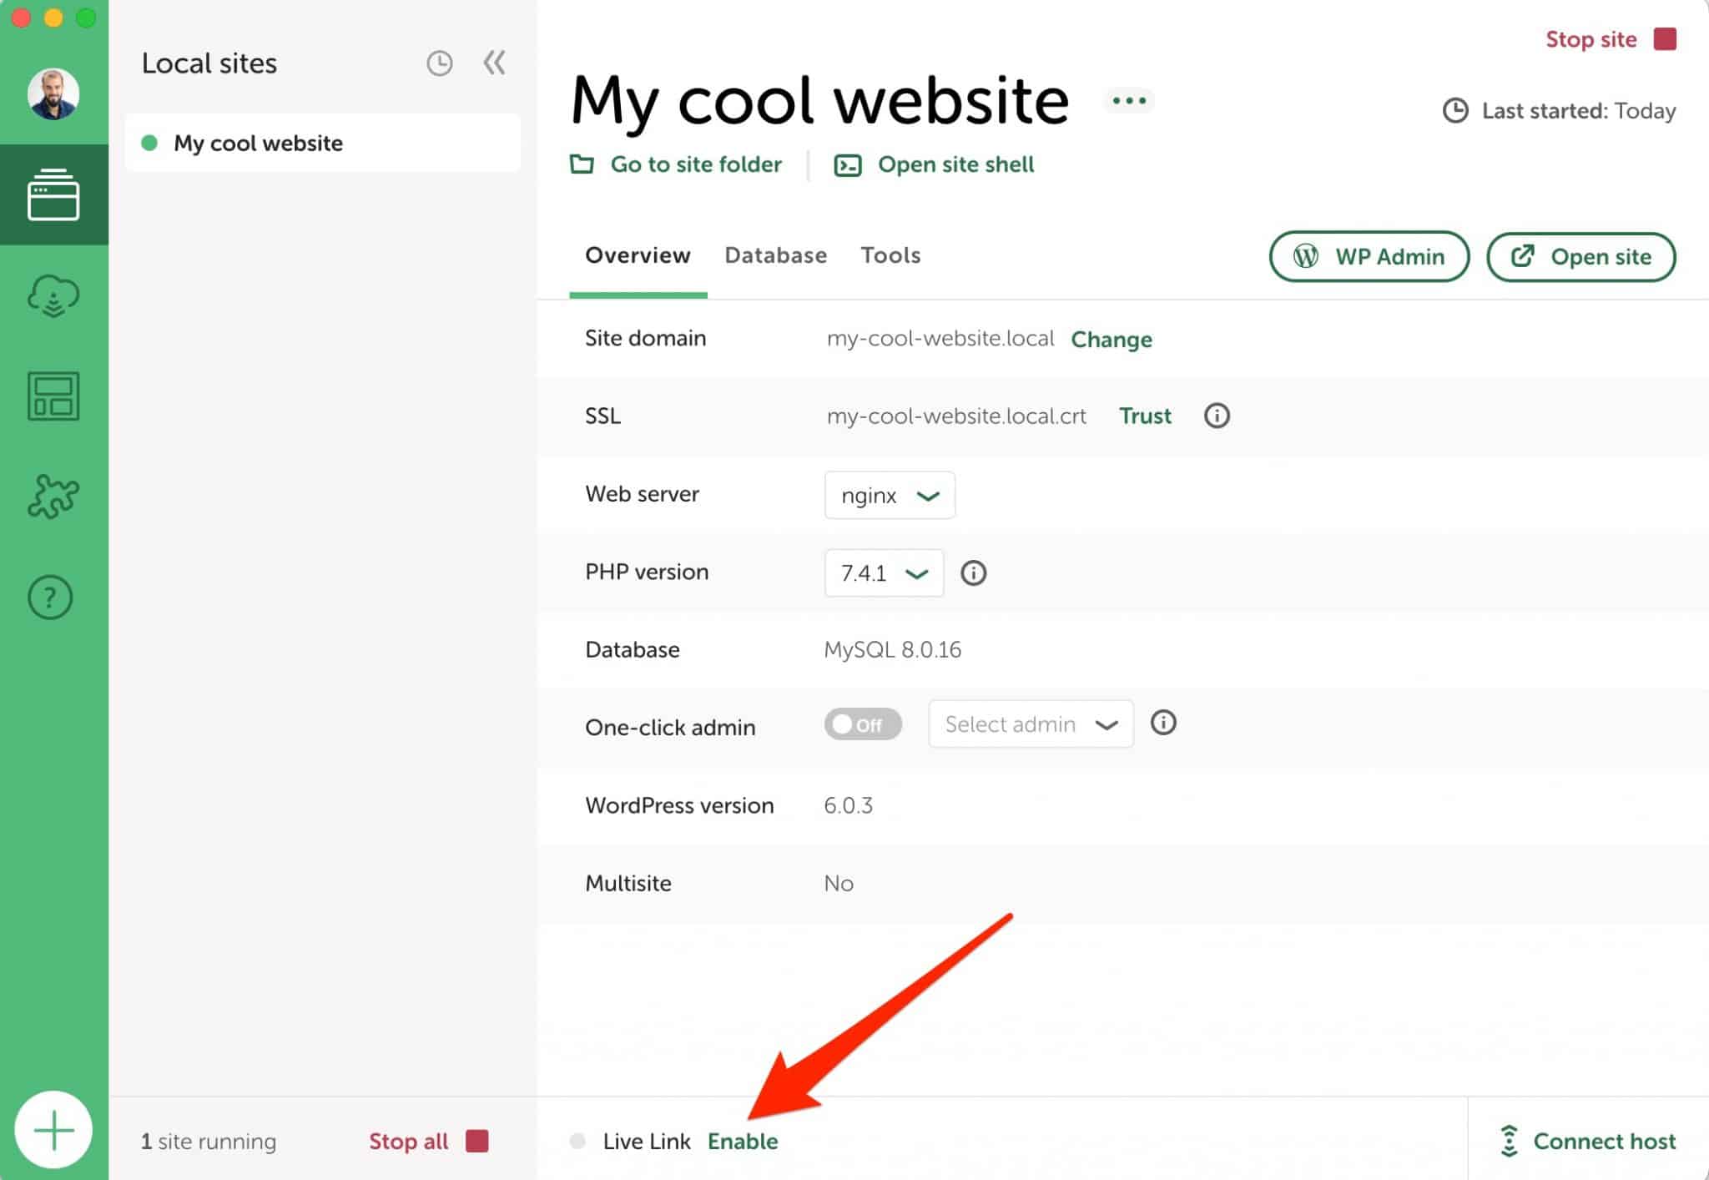Change PHP version via dropdown
Screen dimensions: 1709x1180
tap(883, 573)
